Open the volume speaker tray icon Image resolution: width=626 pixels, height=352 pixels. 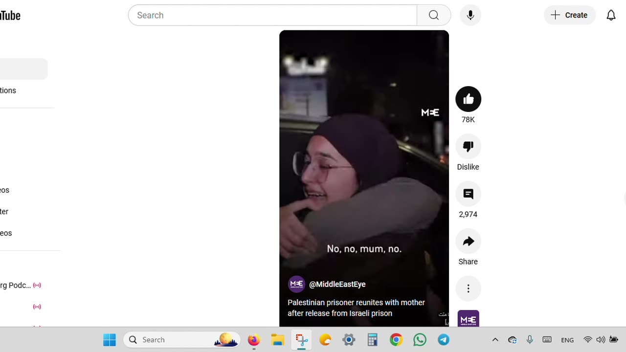(601, 340)
